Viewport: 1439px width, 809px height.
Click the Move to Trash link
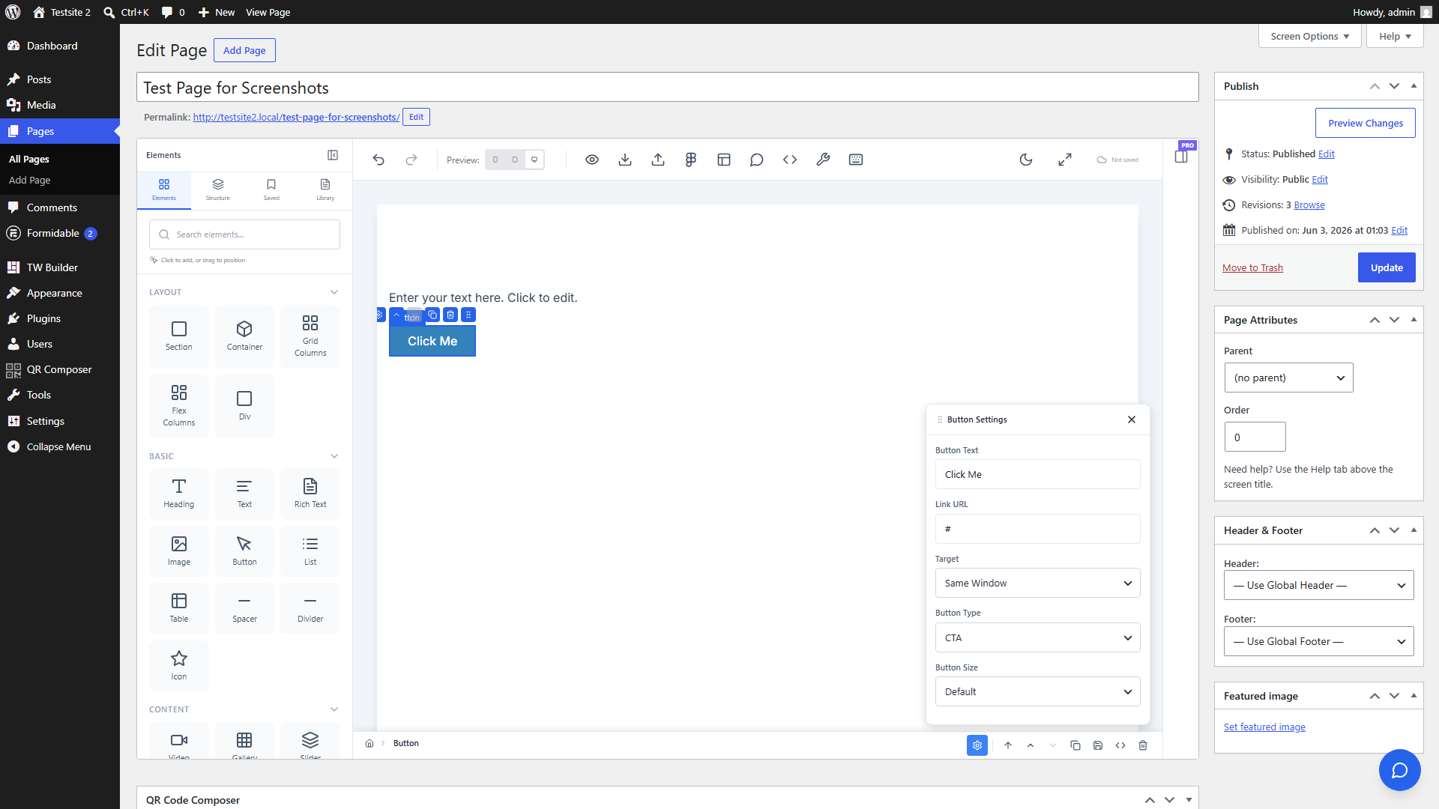coord(1252,267)
